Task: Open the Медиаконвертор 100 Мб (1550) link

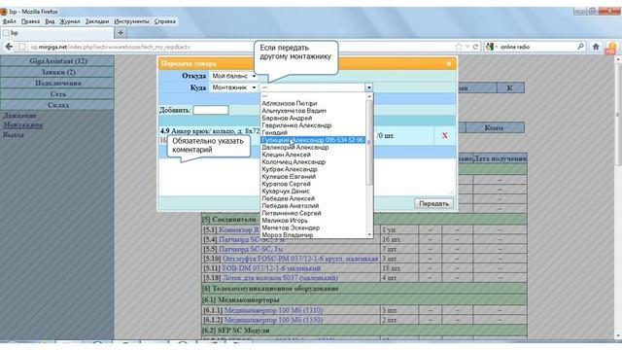Action: [x=273, y=320]
